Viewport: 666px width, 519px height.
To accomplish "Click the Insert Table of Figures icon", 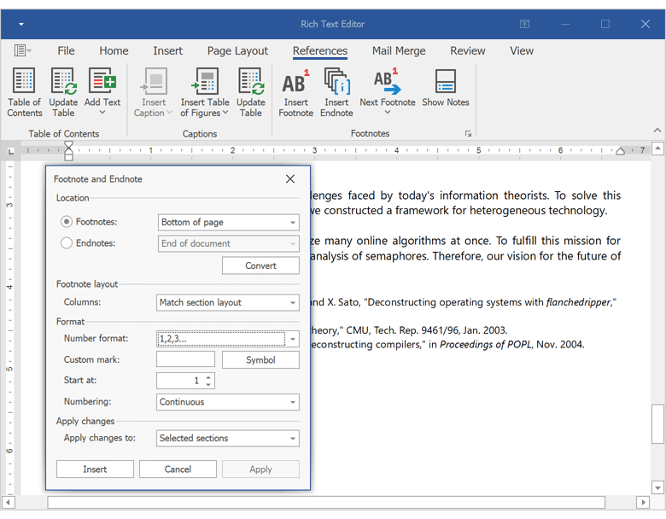I will (x=205, y=82).
